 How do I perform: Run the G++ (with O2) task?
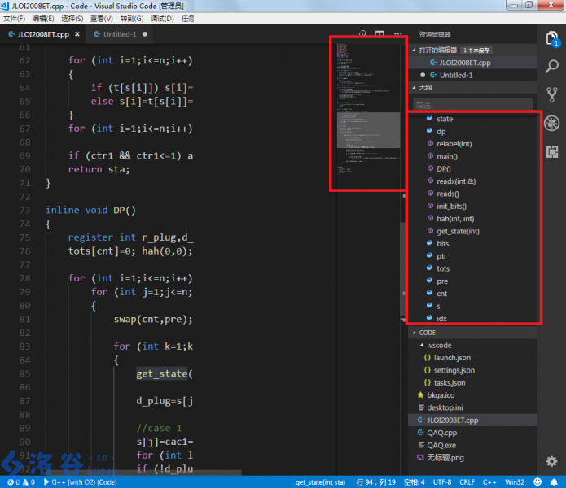[80, 482]
